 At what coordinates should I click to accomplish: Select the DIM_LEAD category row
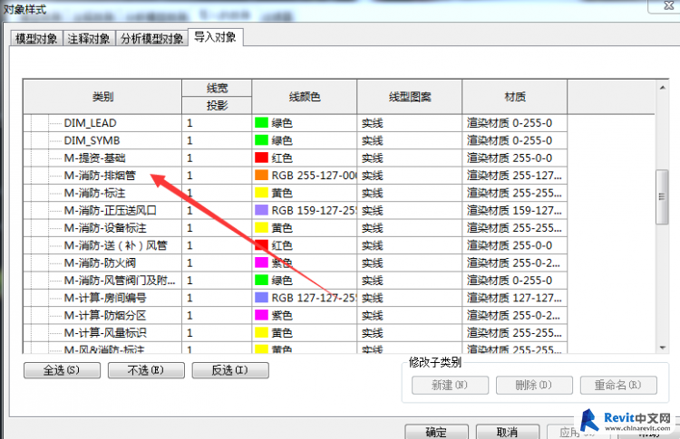tap(90, 123)
